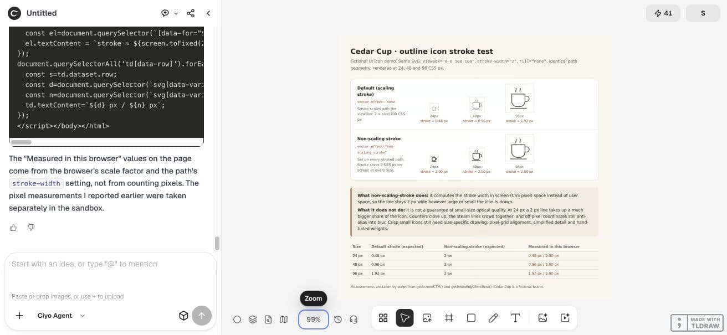Viewport: 727px width, 335px height.
Task: Open the four-squares grid menu in toolbar
Action: pyautogui.click(x=383, y=318)
